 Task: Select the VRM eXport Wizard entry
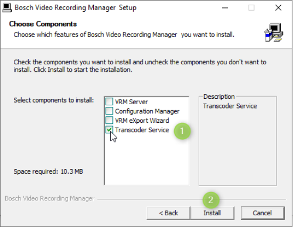(142, 121)
